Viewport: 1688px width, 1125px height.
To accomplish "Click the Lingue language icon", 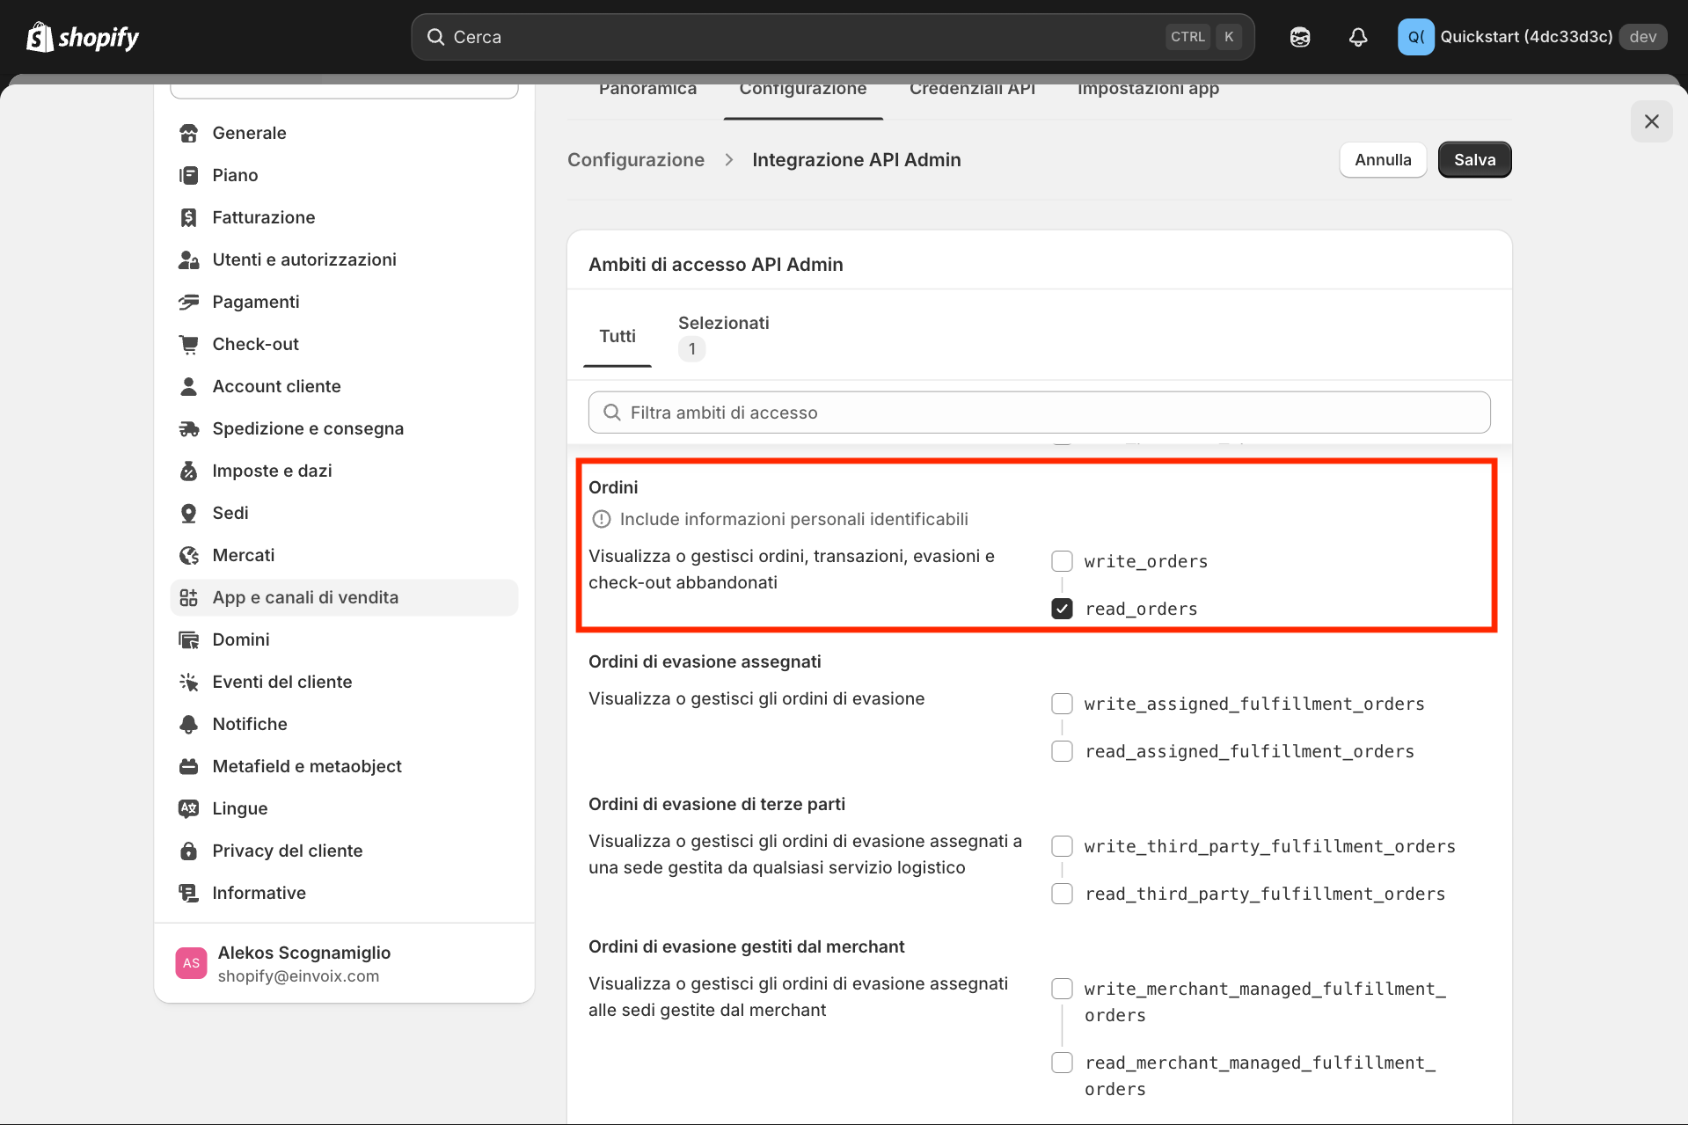I will (188, 808).
